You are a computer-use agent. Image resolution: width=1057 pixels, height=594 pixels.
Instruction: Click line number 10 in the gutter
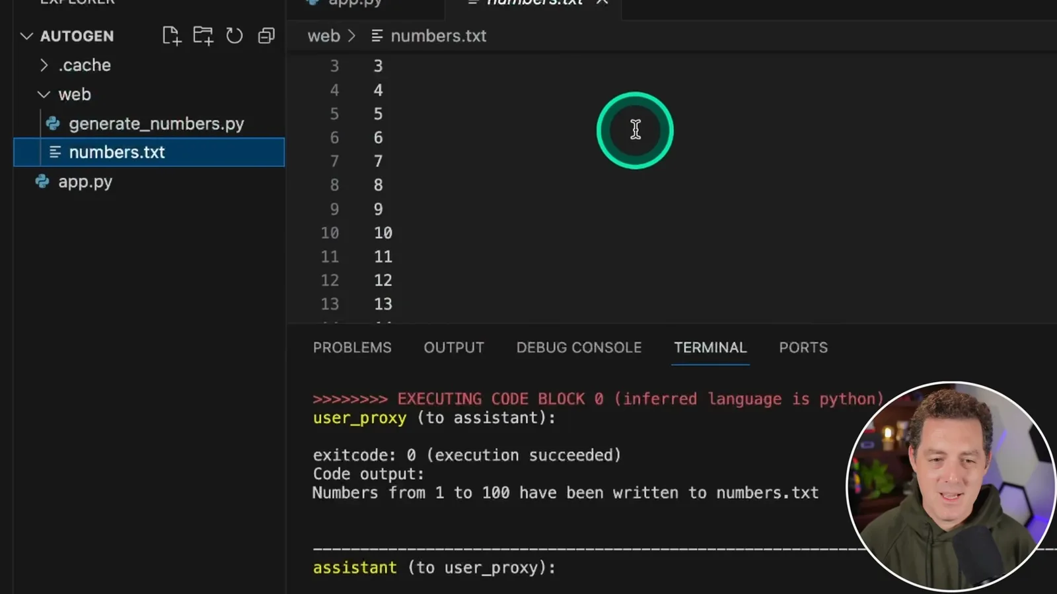point(330,233)
